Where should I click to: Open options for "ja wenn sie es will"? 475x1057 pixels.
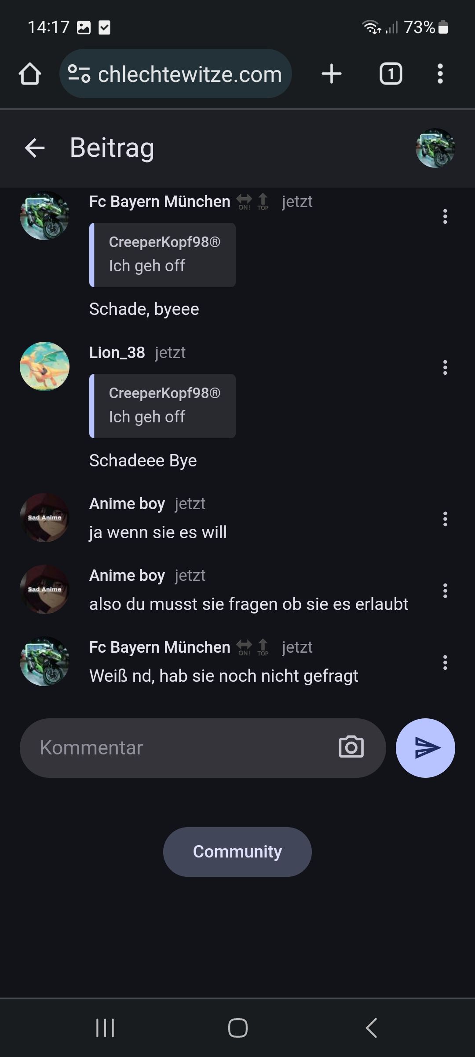tap(445, 519)
